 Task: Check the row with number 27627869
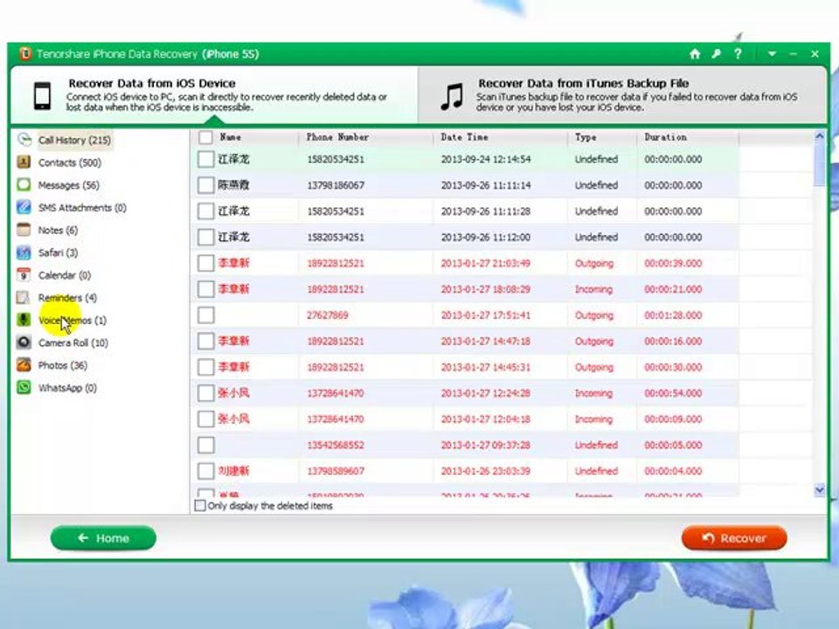coord(206,315)
